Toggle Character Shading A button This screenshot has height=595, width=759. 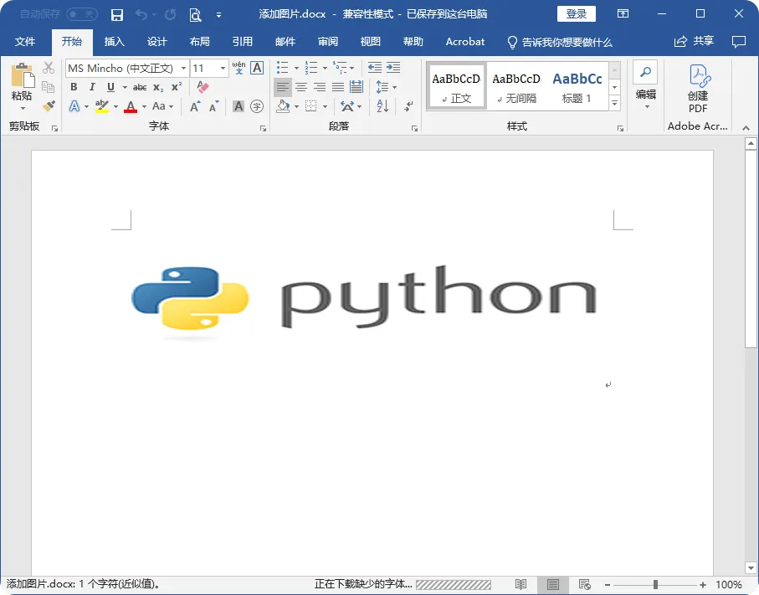tap(238, 106)
